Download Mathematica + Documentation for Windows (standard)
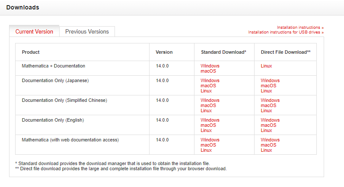The height and width of the screenshot is (187, 344). [x=210, y=66]
